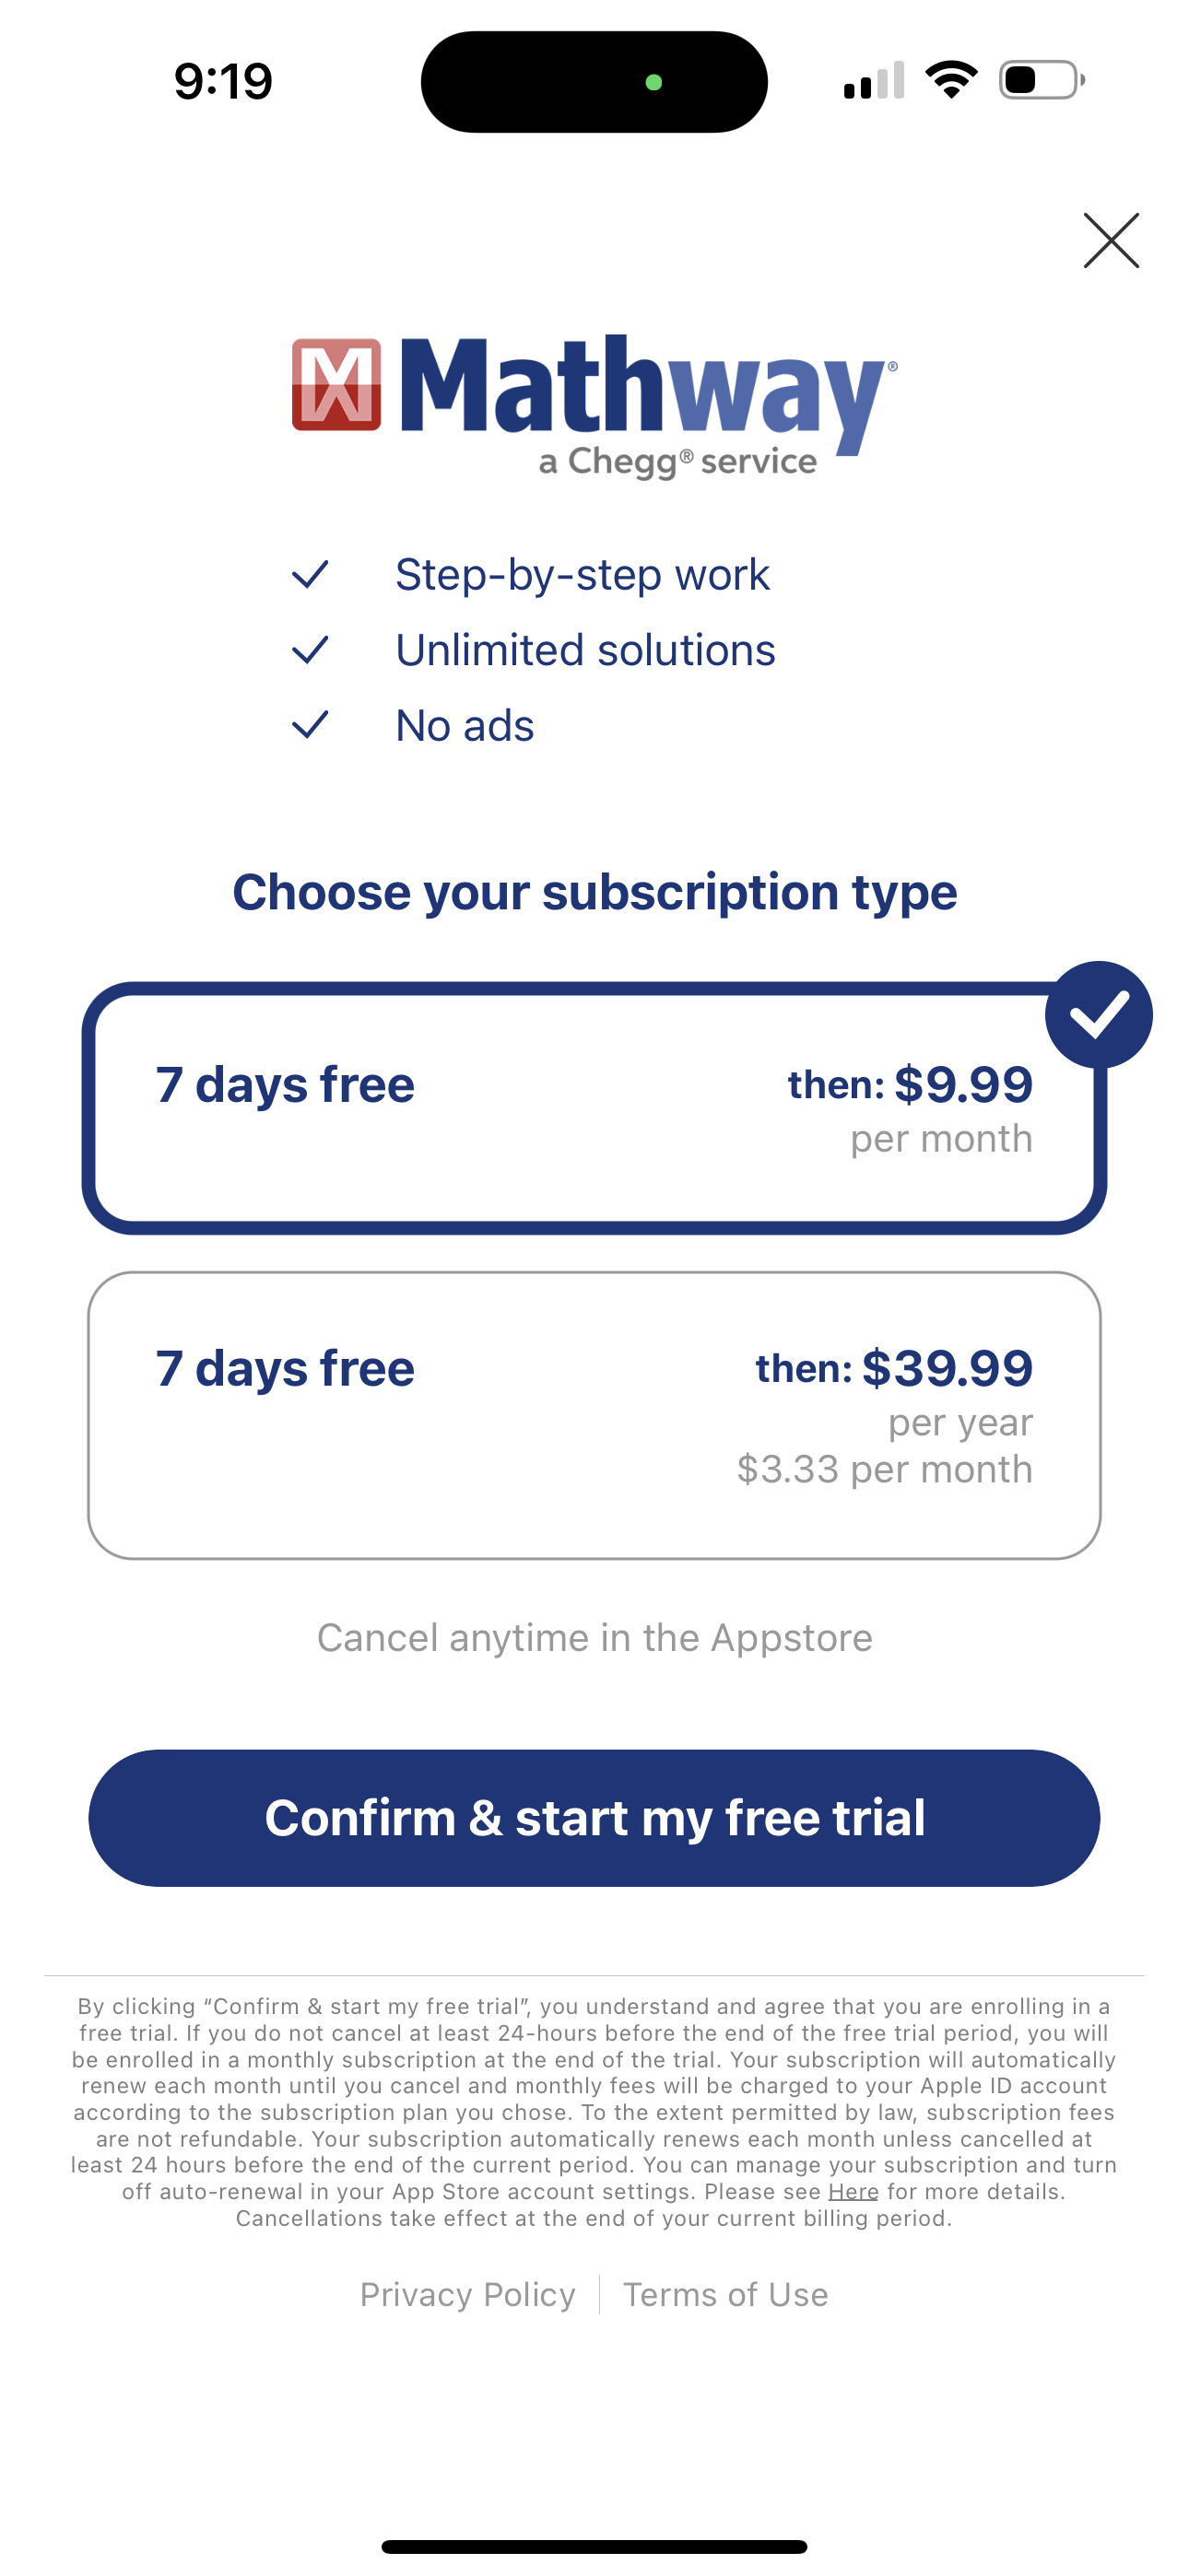Tap the cellular signal bars icon
Image resolution: width=1189 pixels, height=2576 pixels.
pyautogui.click(x=874, y=81)
